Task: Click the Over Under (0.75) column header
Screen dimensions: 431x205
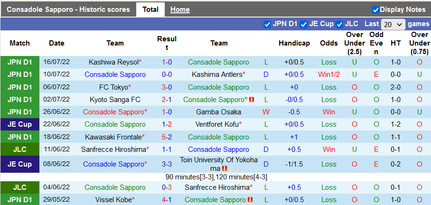Action: [x=420, y=43]
